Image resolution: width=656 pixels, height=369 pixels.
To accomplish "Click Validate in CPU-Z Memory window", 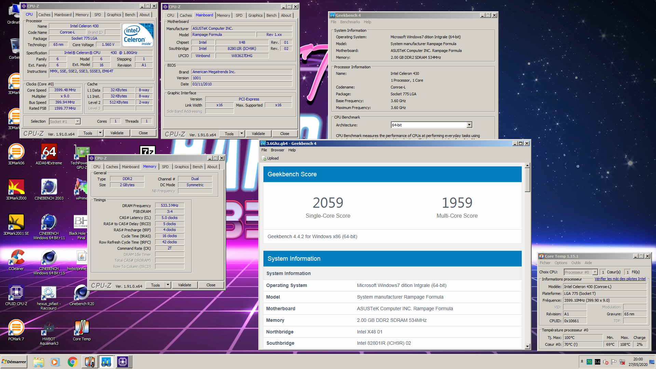I will pyautogui.click(x=184, y=285).
